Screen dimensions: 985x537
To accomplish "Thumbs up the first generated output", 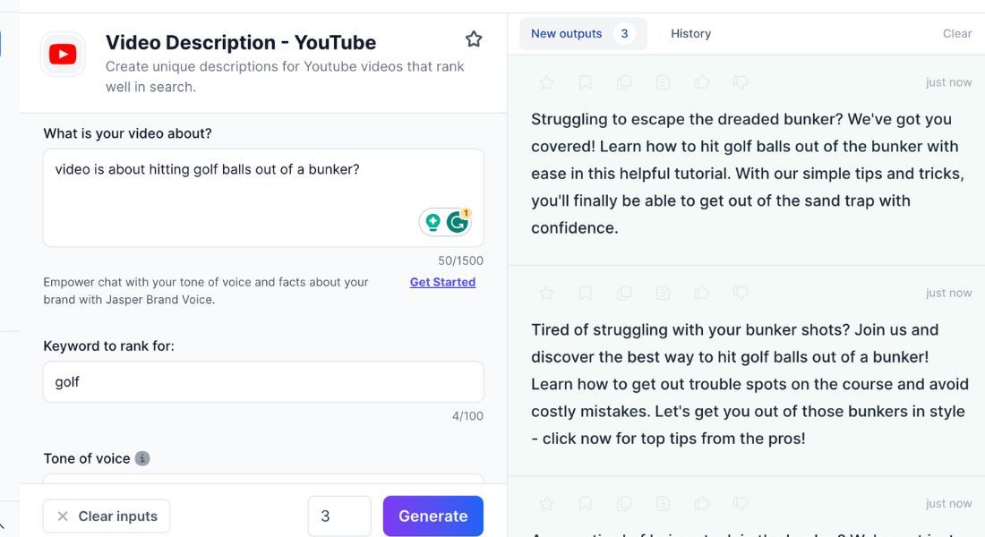I will (x=702, y=82).
